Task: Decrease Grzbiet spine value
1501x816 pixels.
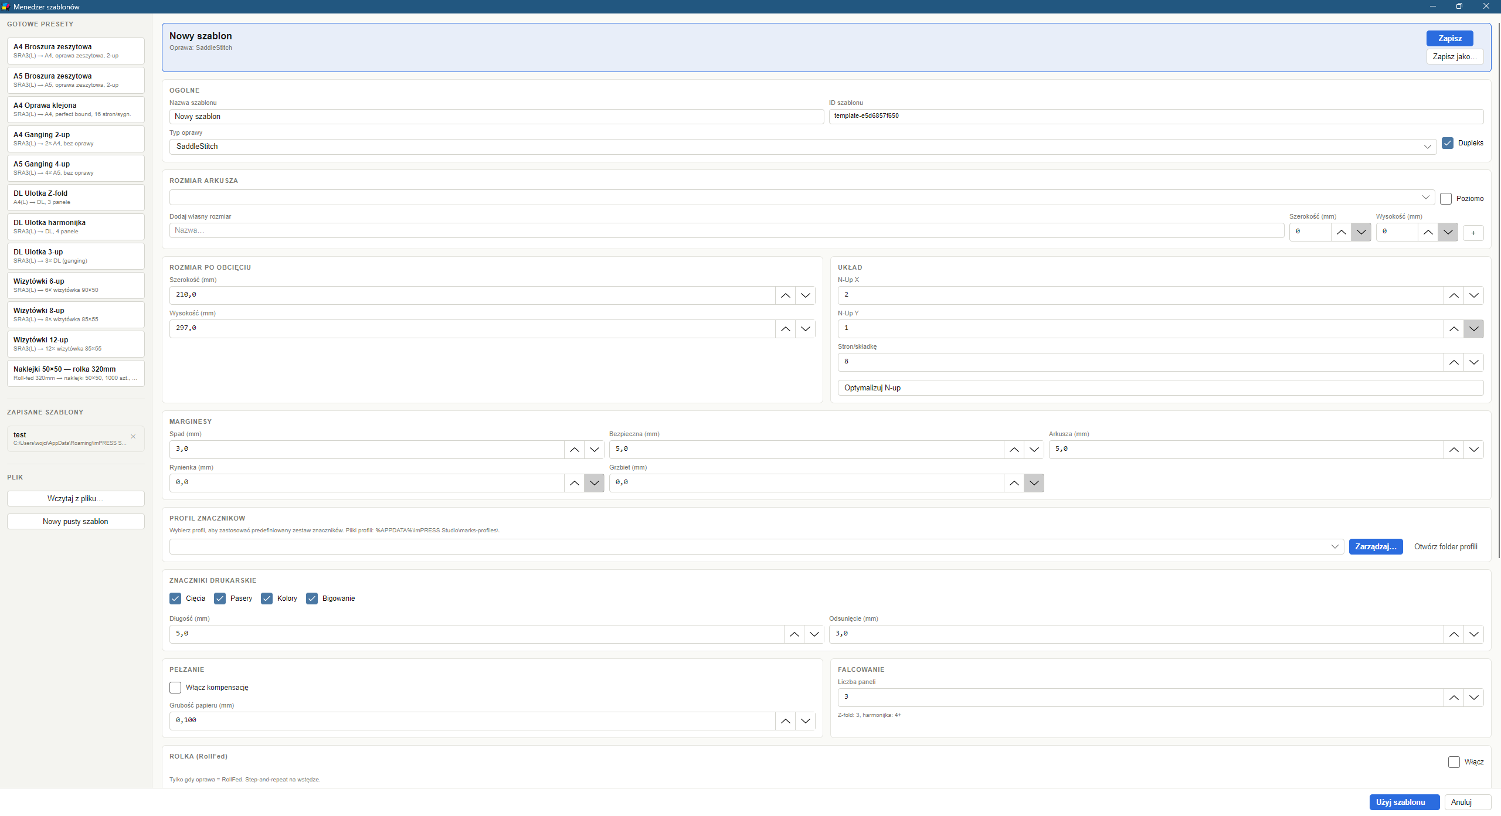Action: point(1034,483)
